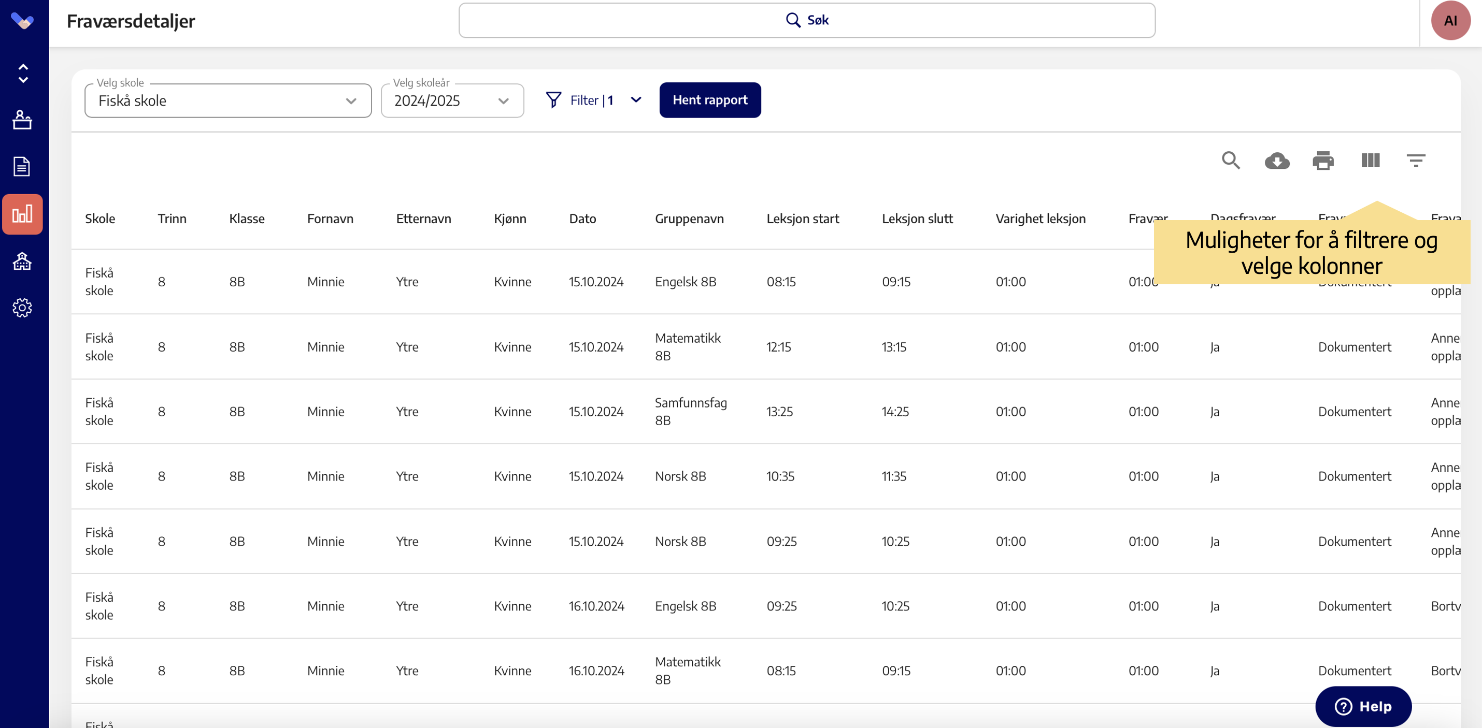The height and width of the screenshot is (728, 1482).
Task: Click the table search magnifier icon
Action: coord(1231,161)
